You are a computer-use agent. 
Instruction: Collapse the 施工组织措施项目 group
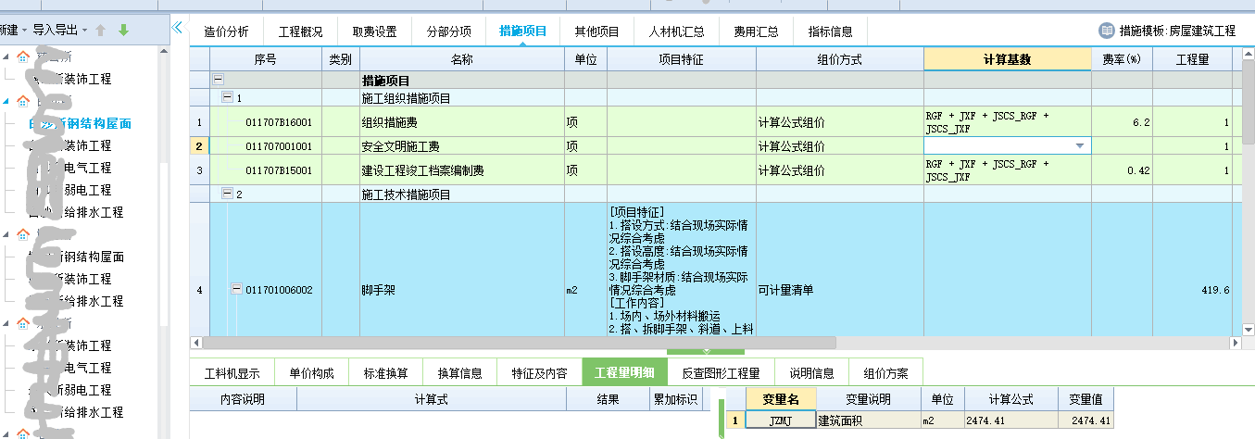click(227, 97)
